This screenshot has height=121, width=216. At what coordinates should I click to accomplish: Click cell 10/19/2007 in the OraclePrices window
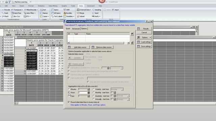[31, 48]
